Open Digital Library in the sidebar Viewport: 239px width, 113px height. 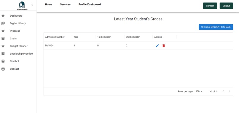[18, 23]
